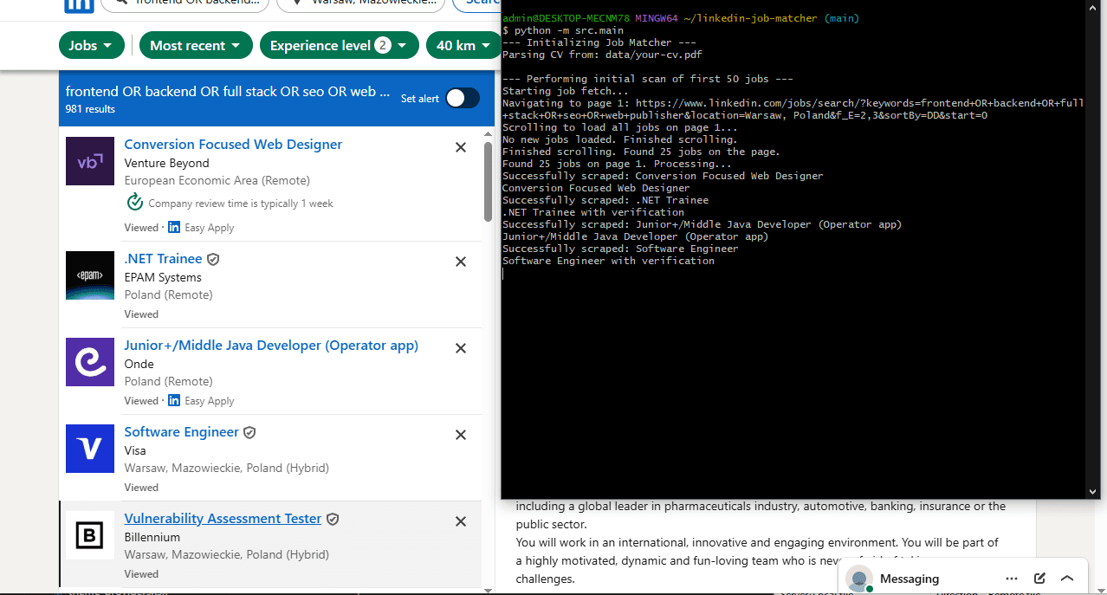Image resolution: width=1107 pixels, height=595 pixels.
Task: Open the .NET Trainee job title
Action: pos(163,259)
